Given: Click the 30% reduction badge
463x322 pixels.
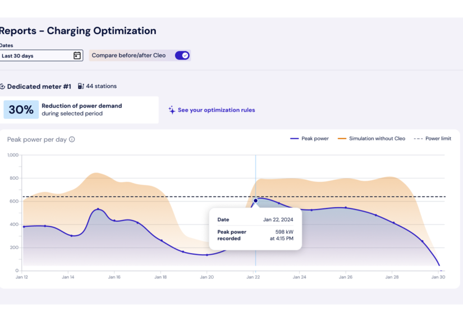Looking at the screenshot, I should pos(21,110).
